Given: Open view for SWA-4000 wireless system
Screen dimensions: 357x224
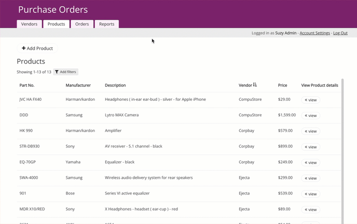Looking at the screenshot, I should click(x=310, y=178).
